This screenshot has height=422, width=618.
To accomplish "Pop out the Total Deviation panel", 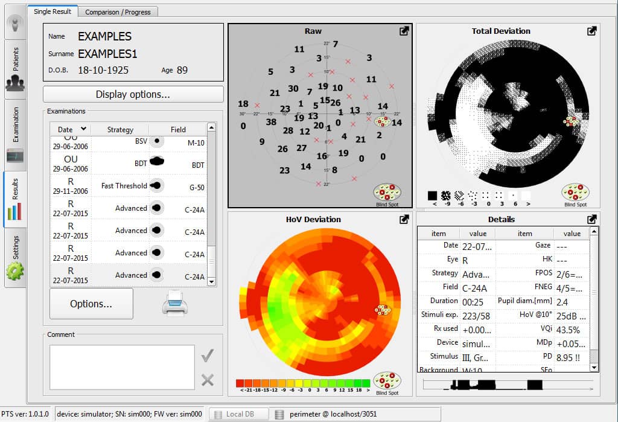I will (x=592, y=31).
